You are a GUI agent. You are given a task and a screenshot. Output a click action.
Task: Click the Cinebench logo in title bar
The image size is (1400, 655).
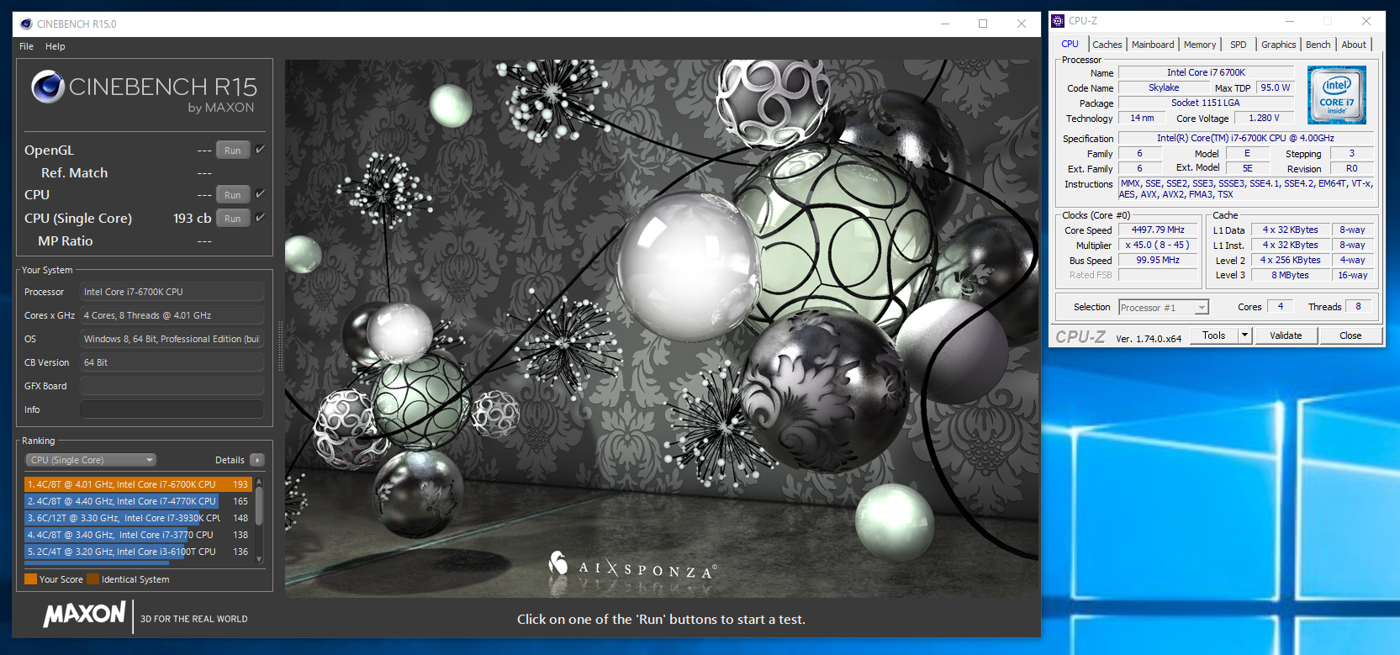26,24
